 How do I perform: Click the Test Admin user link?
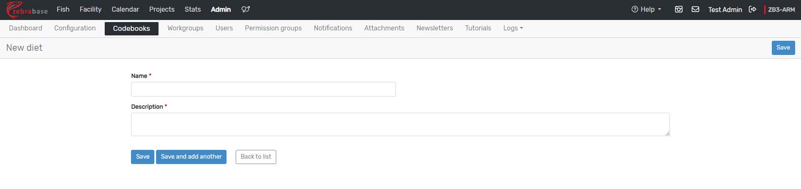(x=725, y=10)
